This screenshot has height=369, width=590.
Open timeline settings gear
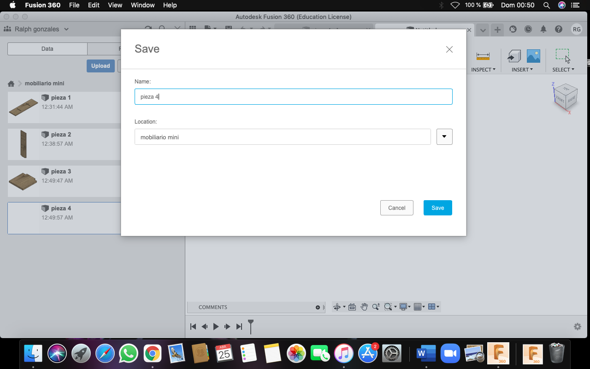[x=577, y=327]
